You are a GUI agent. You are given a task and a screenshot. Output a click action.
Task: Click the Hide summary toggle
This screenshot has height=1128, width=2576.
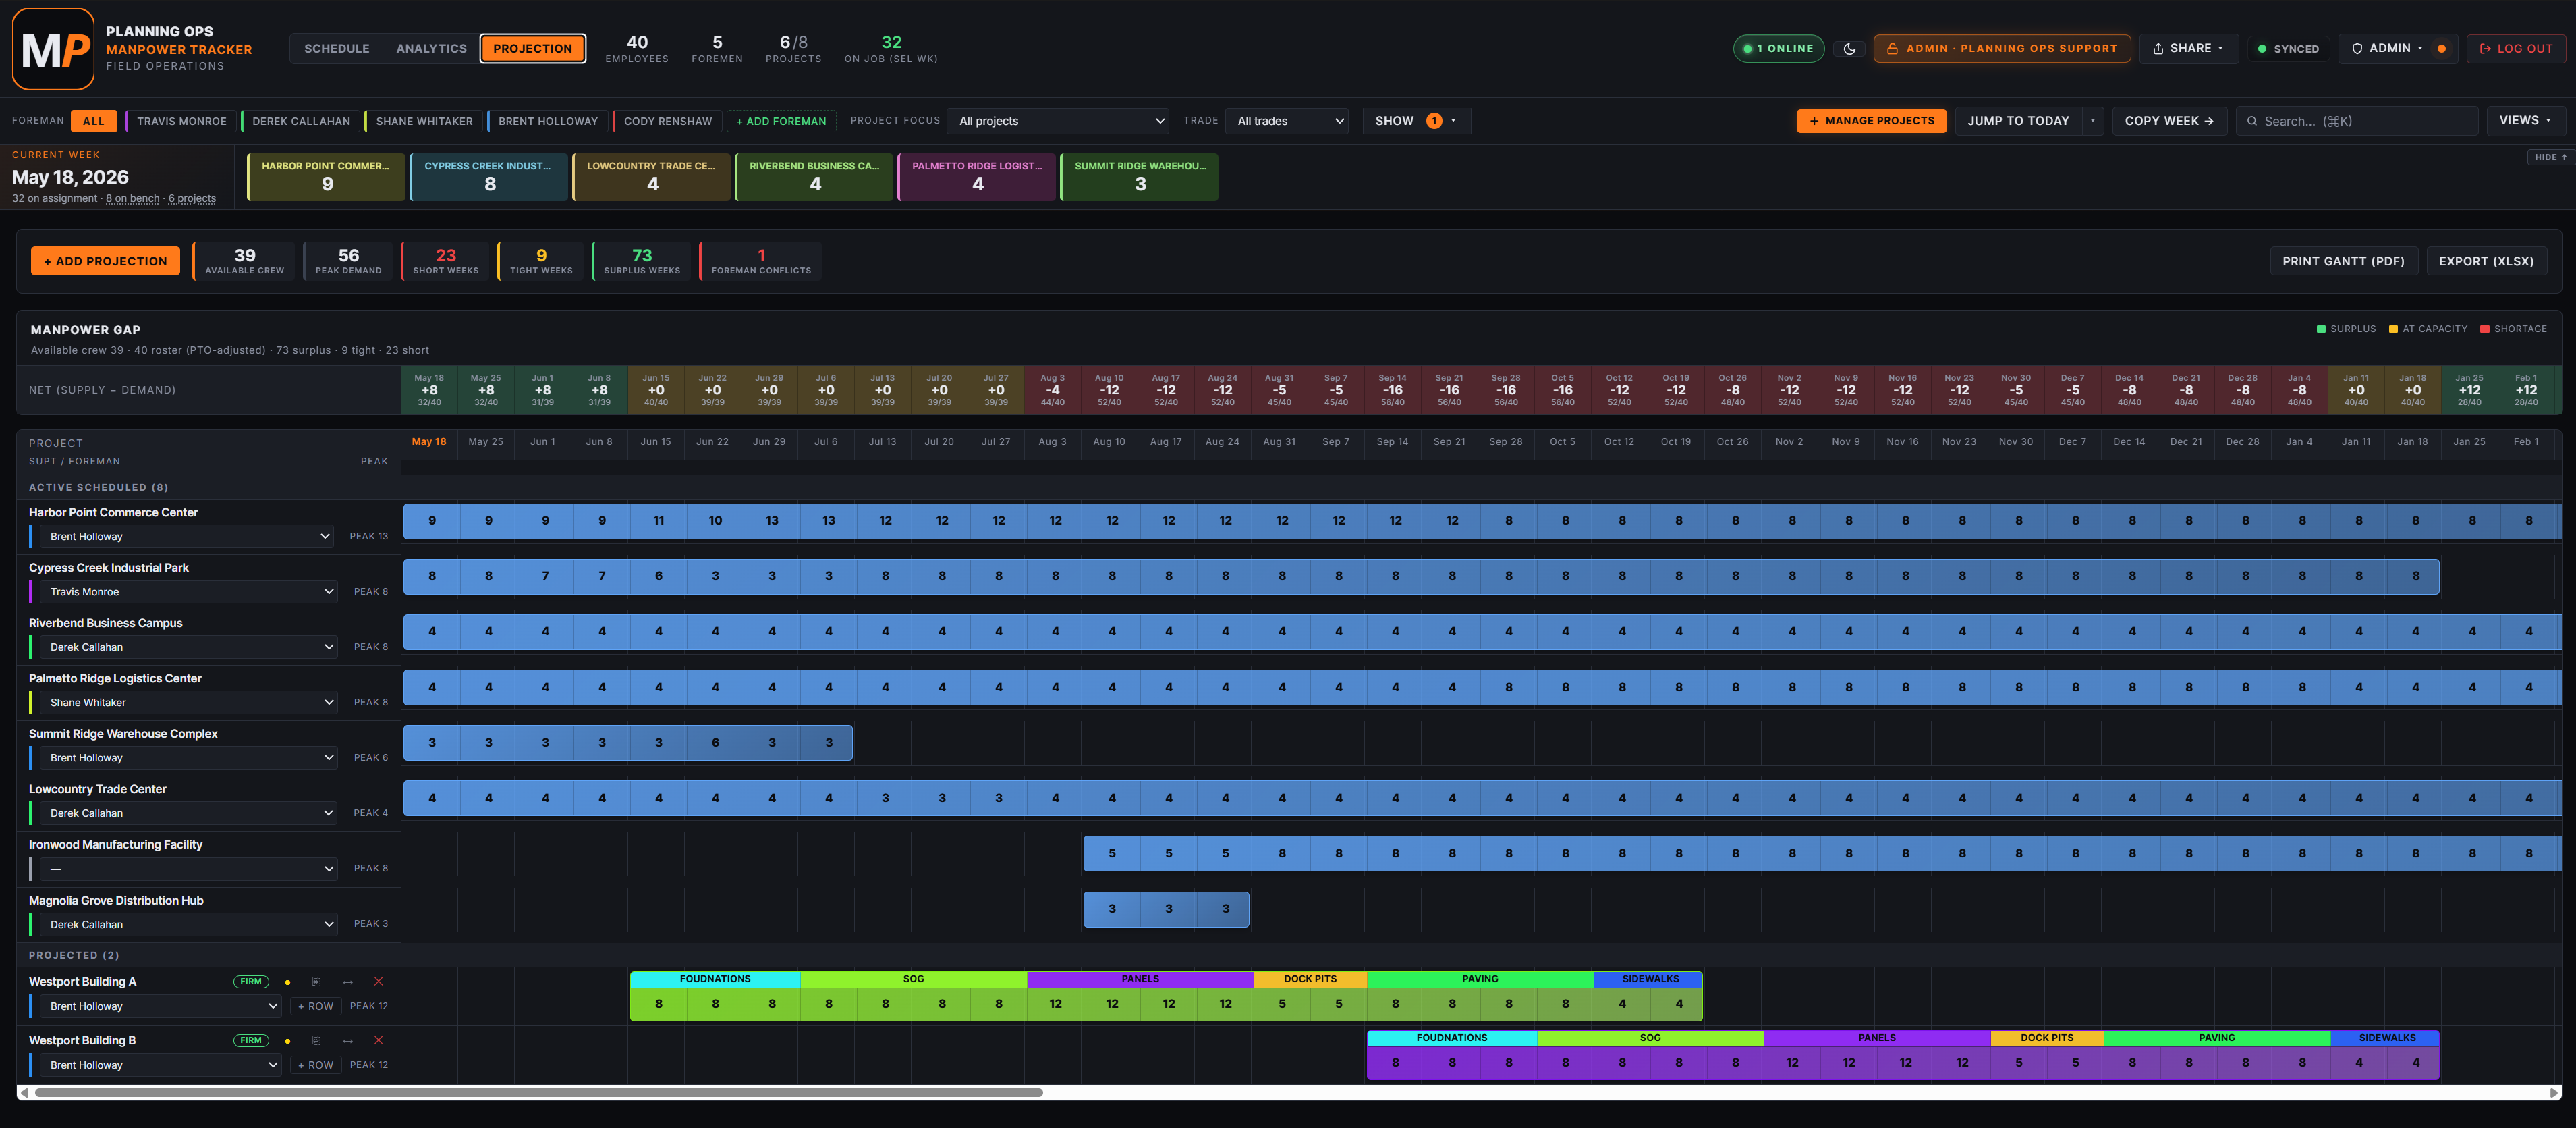coord(2550,157)
